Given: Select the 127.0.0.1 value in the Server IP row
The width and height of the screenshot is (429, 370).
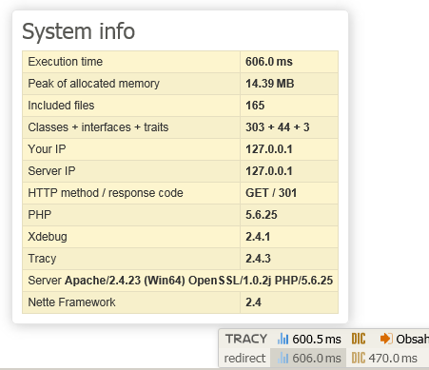Looking at the screenshot, I should (269, 171).
